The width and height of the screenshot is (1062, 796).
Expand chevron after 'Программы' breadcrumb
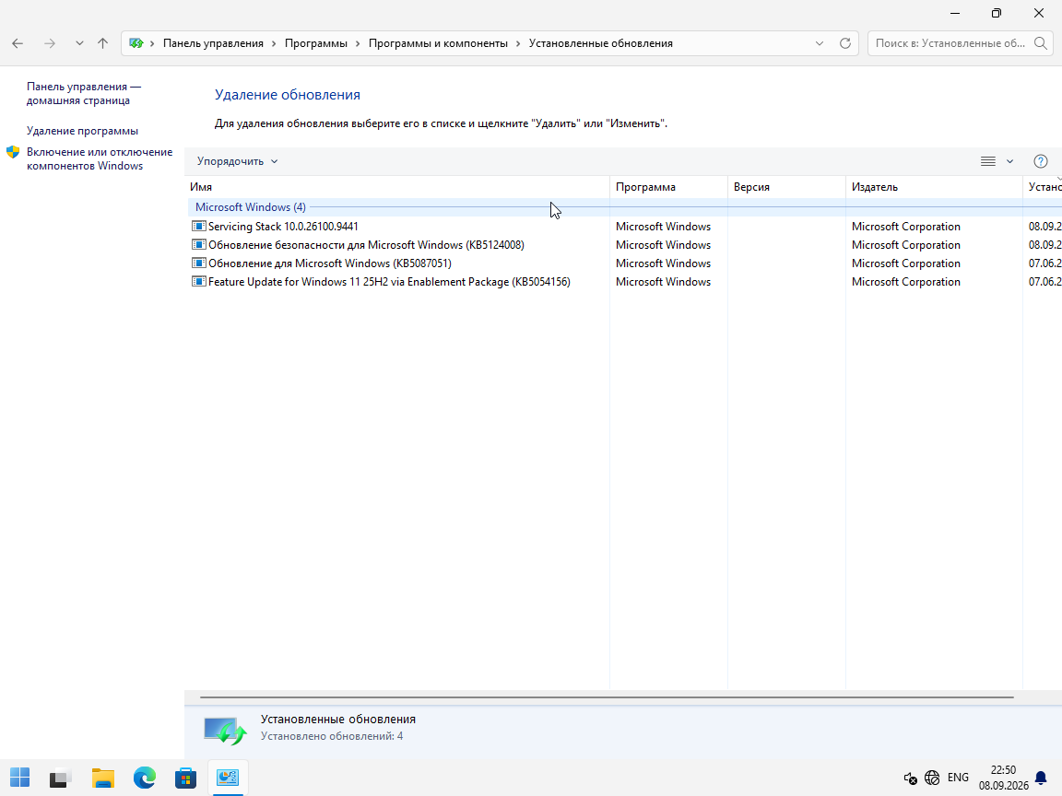359,43
